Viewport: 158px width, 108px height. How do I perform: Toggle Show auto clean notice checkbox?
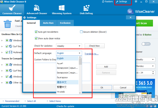pyautogui.click(x=36, y=38)
